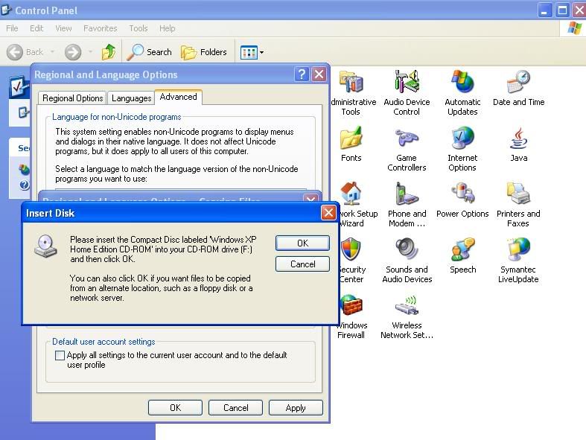Viewport: 586px width, 440px height.
Task: Open the Favorites menu
Action: pos(101,28)
